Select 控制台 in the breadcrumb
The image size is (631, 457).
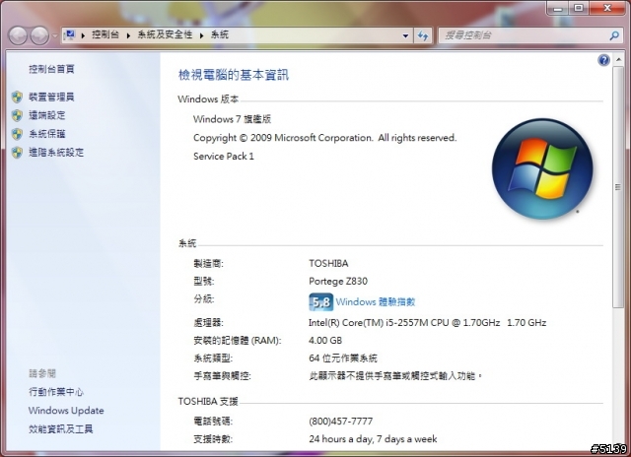(105, 35)
